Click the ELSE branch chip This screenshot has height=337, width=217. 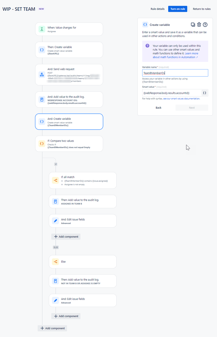(56, 247)
